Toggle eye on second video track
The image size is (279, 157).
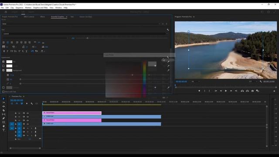pyautogui.click(x=28, y=117)
